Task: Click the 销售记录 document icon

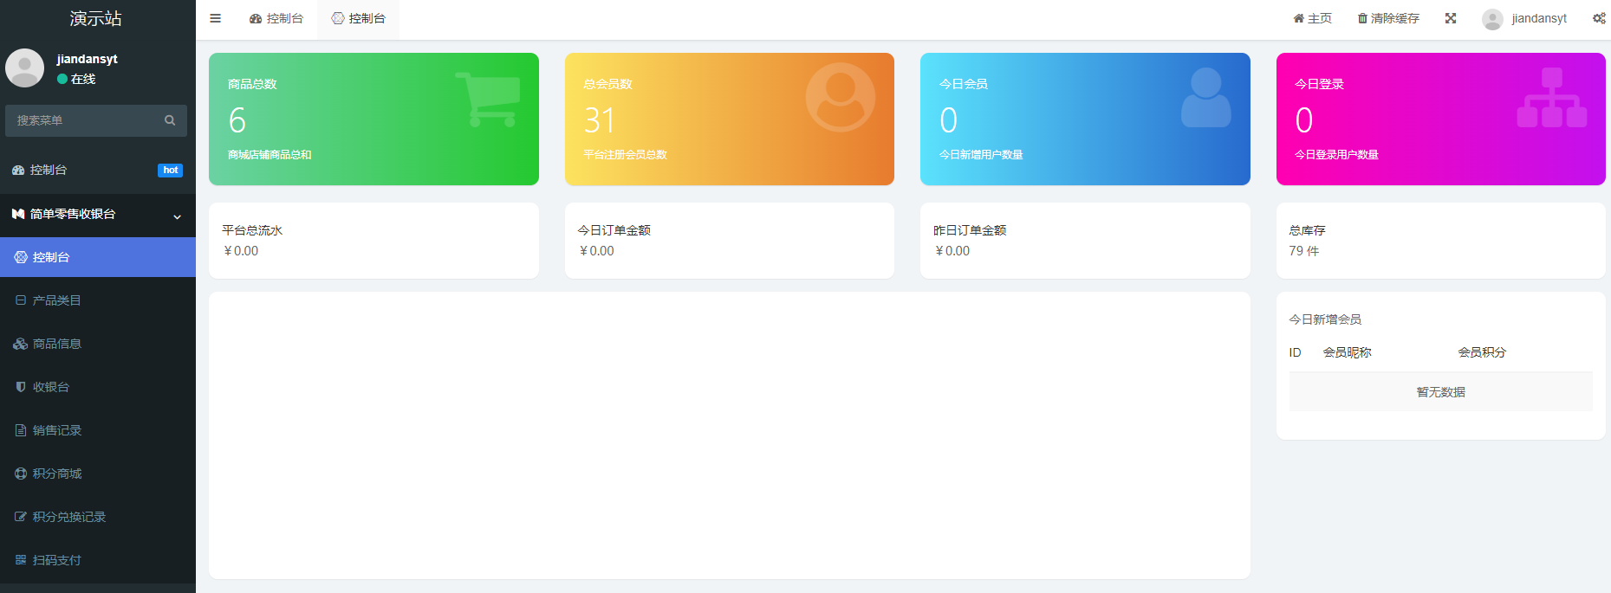Action: coord(21,430)
